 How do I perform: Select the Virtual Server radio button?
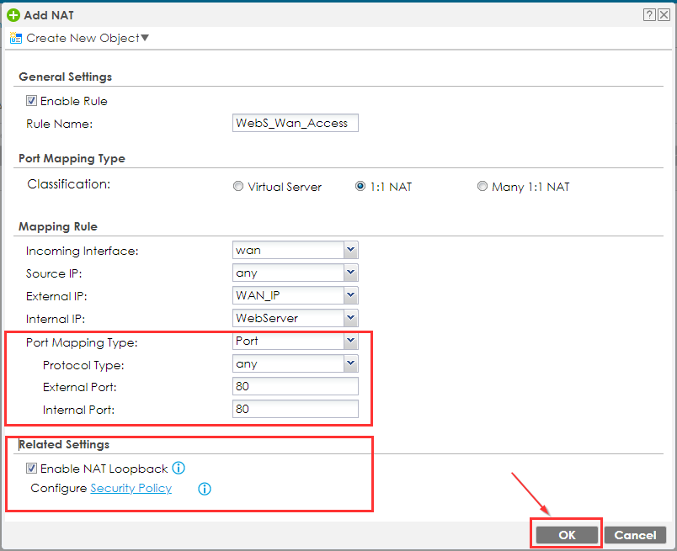coord(238,187)
